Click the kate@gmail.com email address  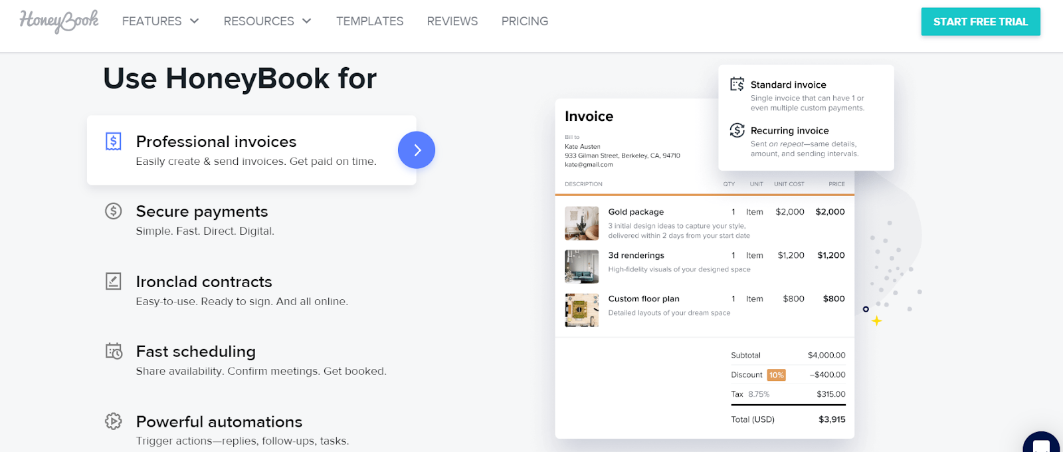pos(589,165)
